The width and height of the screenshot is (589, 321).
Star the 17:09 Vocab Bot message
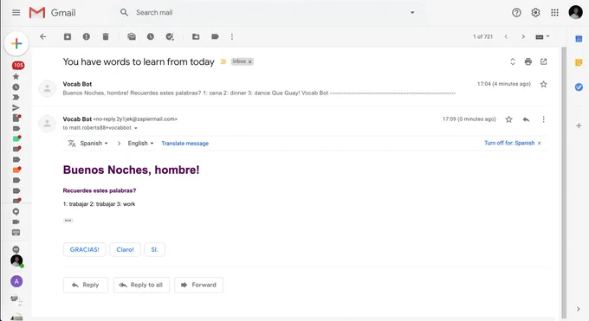tap(508, 119)
